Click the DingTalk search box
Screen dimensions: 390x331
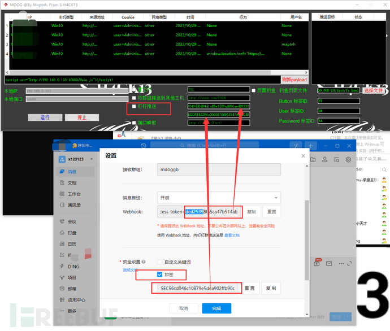(x=205, y=145)
